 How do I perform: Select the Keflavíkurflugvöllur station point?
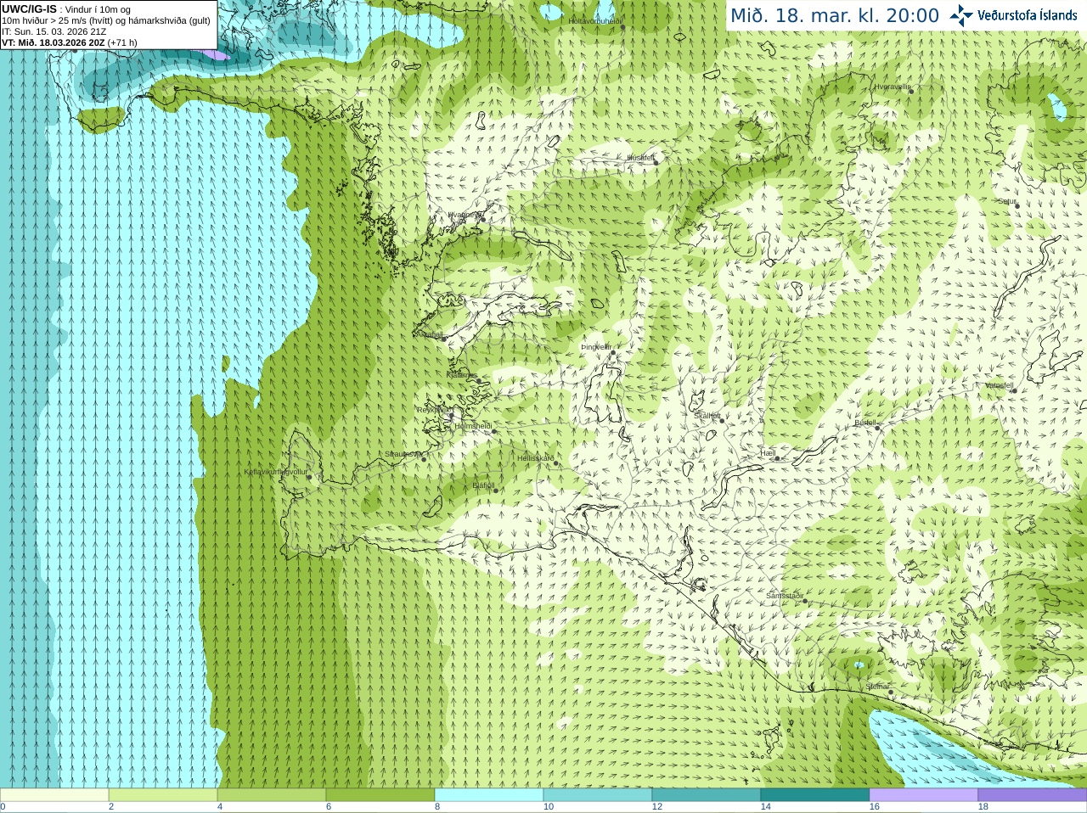pyautogui.click(x=309, y=477)
